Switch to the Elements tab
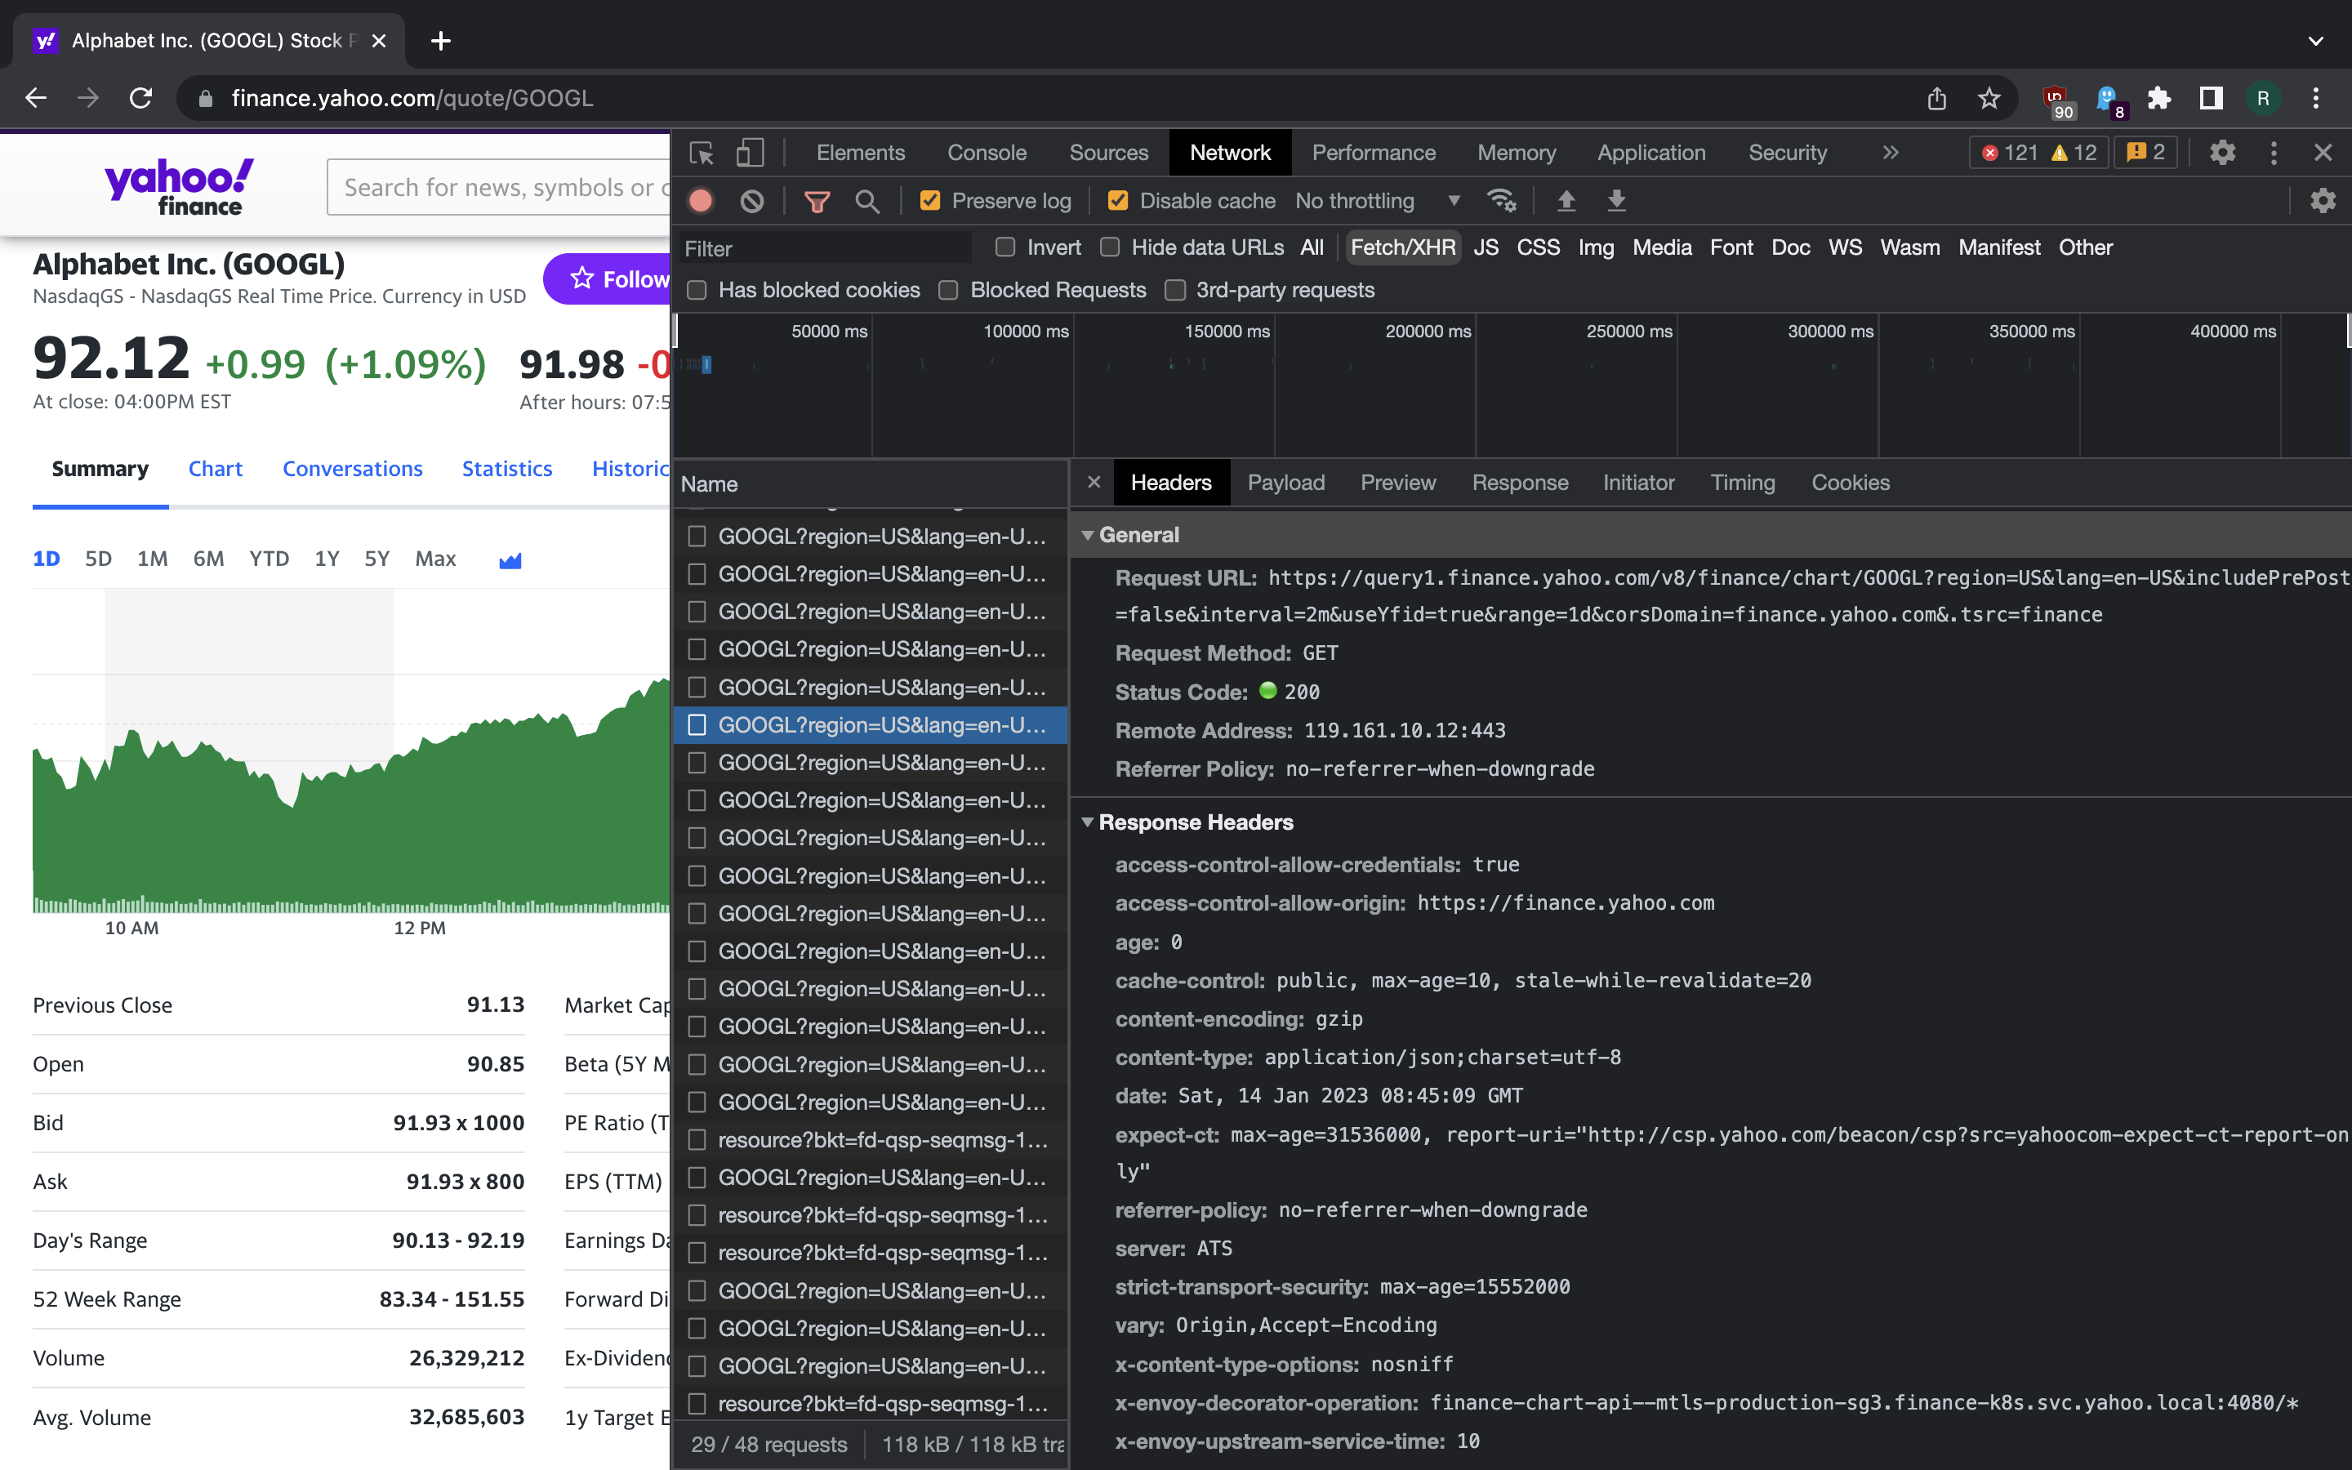Image resolution: width=2352 pixels, height=1470 pixels. [x=860, y=153]
